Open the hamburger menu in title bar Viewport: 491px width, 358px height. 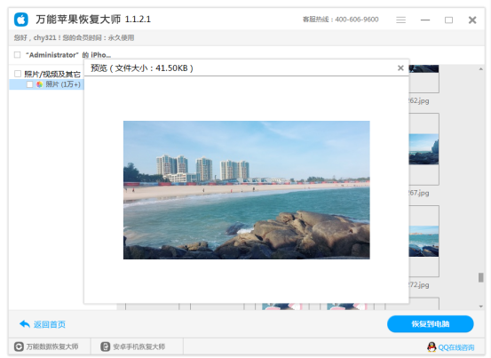click(400, 20)
